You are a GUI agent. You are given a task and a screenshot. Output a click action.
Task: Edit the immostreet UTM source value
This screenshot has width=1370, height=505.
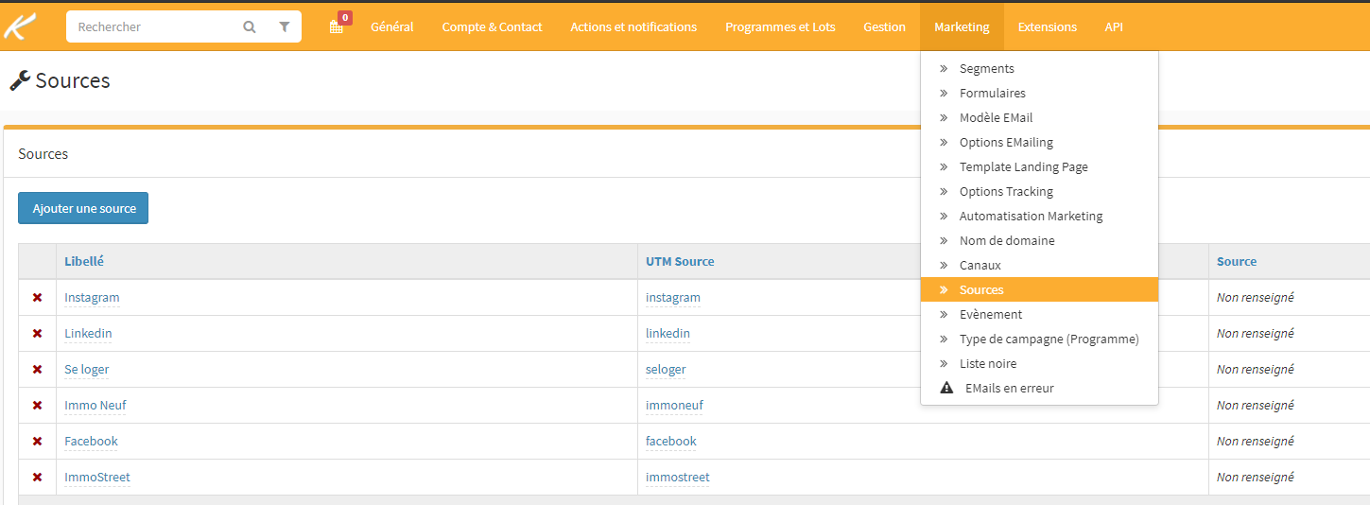tap(678, 478)
